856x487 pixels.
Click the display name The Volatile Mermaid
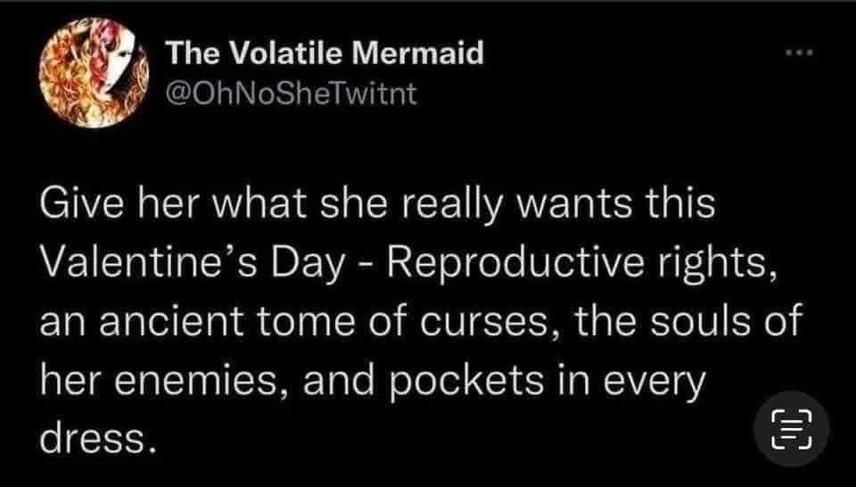click(325, 54)
